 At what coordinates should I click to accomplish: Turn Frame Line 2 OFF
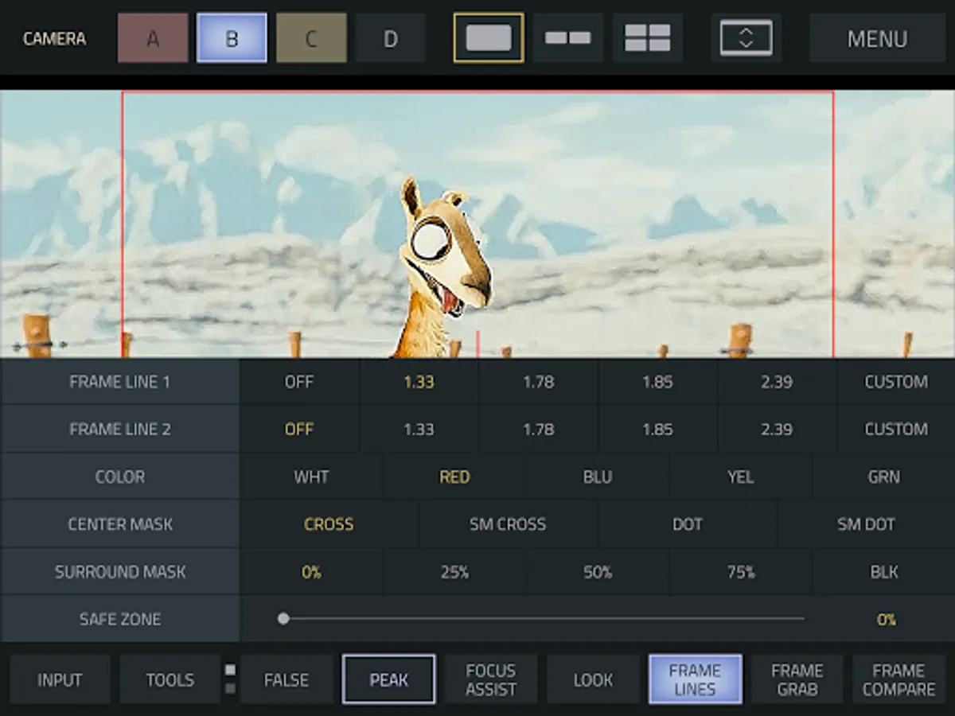point(299,429)
